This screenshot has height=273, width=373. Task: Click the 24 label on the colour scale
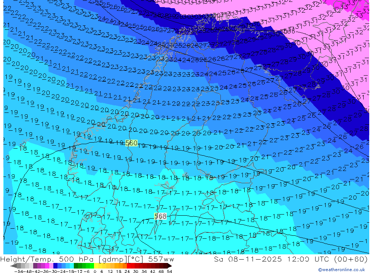(127, 272)
